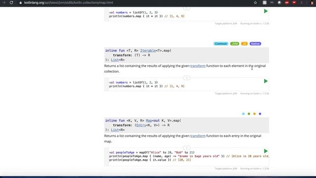Toggle the JVM platform tag

click(x=235, y=44)
